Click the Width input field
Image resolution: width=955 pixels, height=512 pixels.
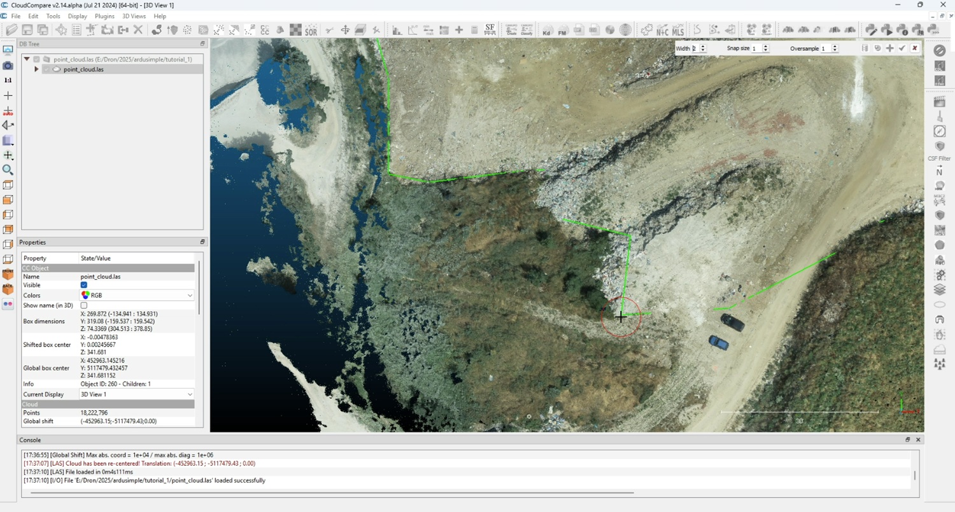695,48
